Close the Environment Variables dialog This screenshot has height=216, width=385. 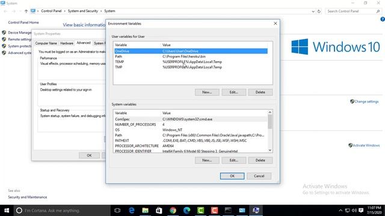tap(276, 23)
